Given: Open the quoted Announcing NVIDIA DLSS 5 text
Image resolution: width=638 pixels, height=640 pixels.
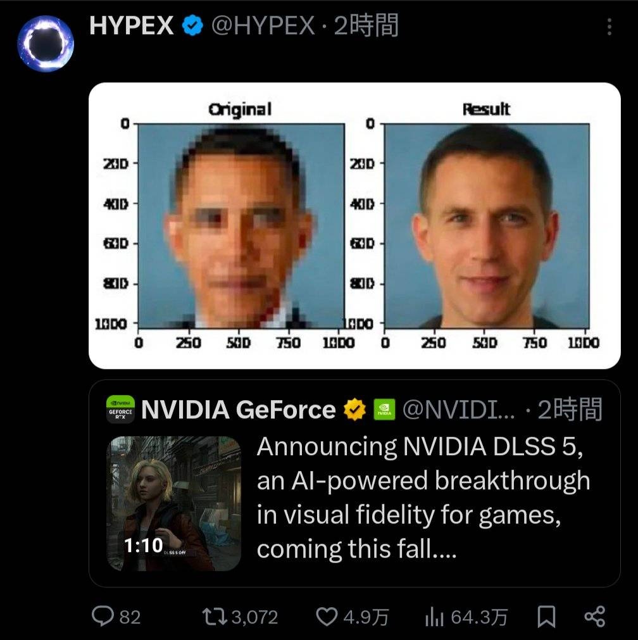Looking at the screenshot, I should pos(423,498).
